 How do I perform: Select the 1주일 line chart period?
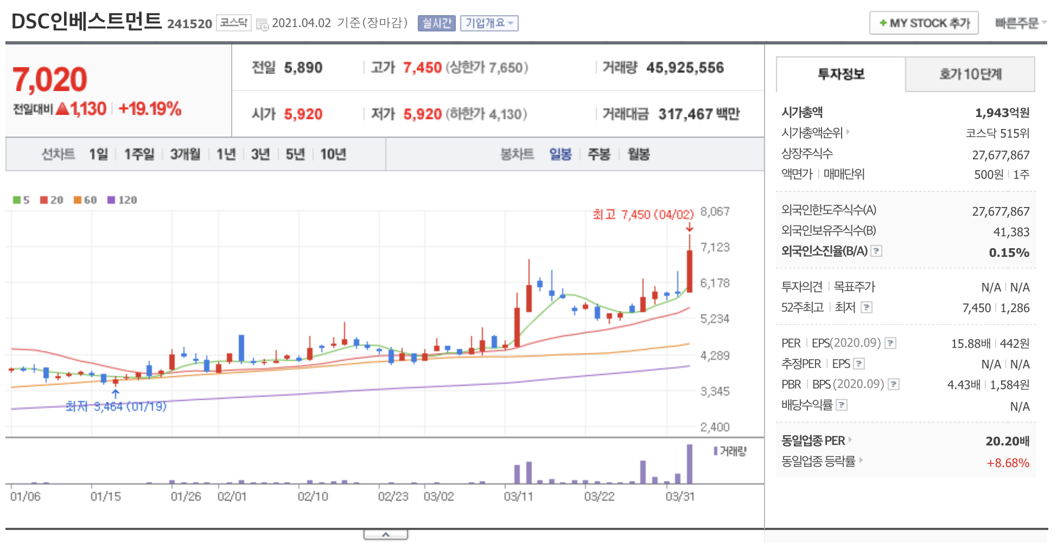(x=139, y=154)
